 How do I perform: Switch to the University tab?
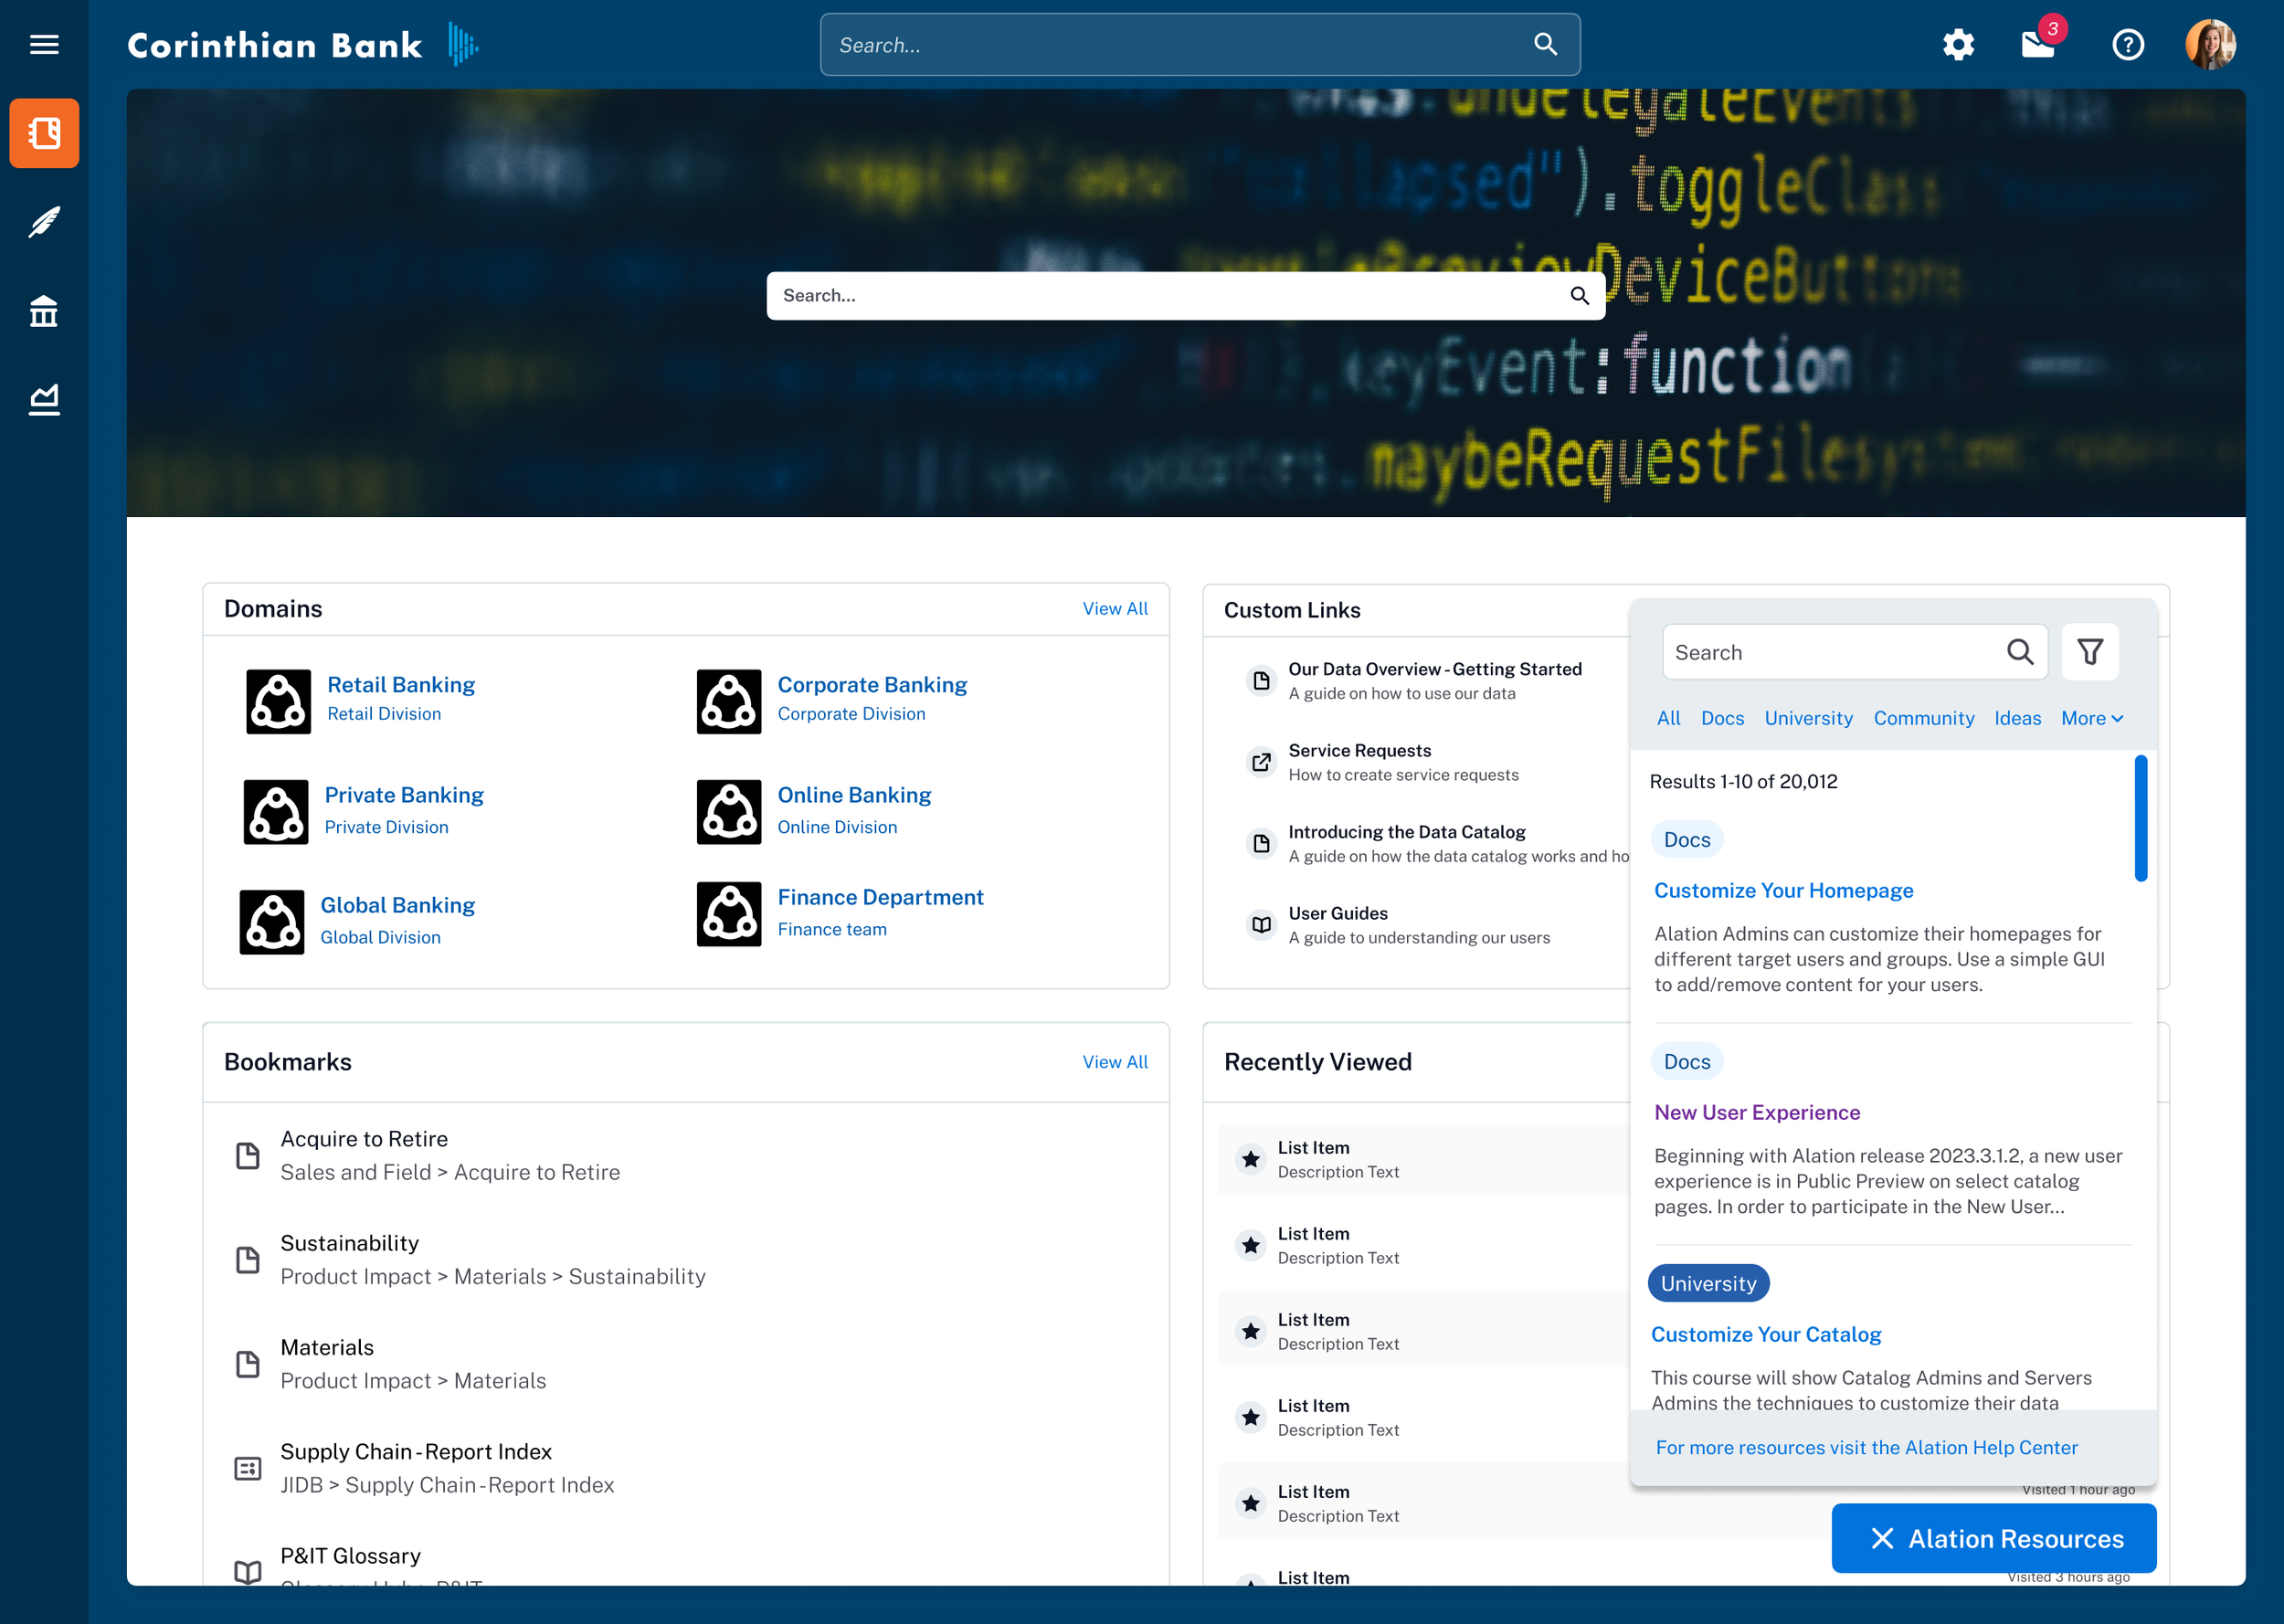pyautogui.click(x=1808, y=718)
